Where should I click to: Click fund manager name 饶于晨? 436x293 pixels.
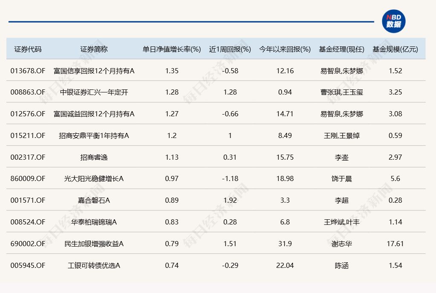tap(341, 179)
